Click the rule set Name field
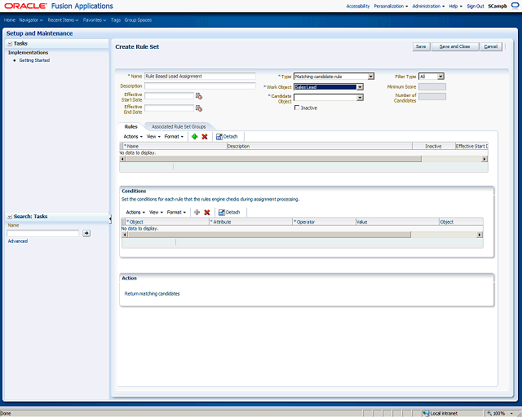Viewport: 522px width, 417px height. [200, 76]
